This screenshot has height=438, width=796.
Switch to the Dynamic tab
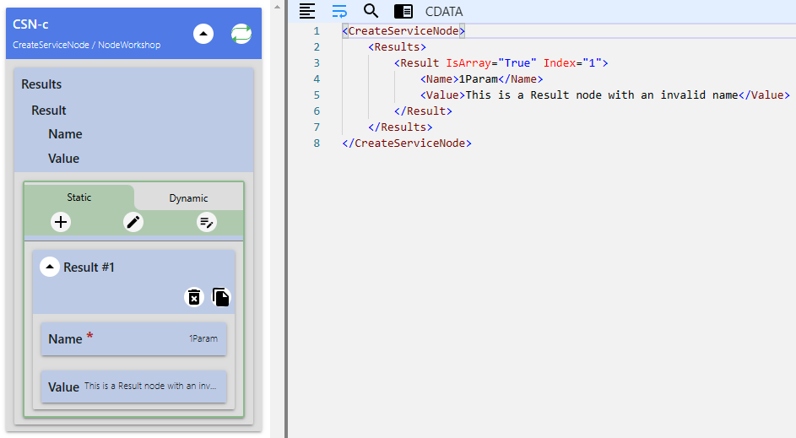point(188,198)
